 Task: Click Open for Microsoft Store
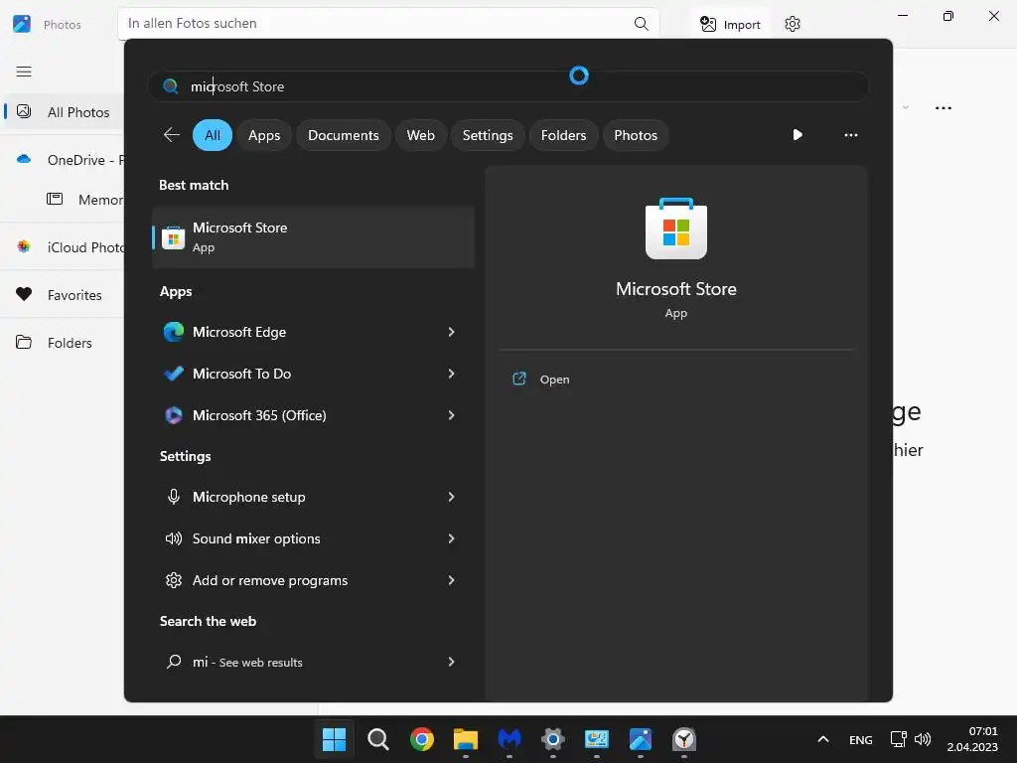pyautogui.click(x=541, y=379)
